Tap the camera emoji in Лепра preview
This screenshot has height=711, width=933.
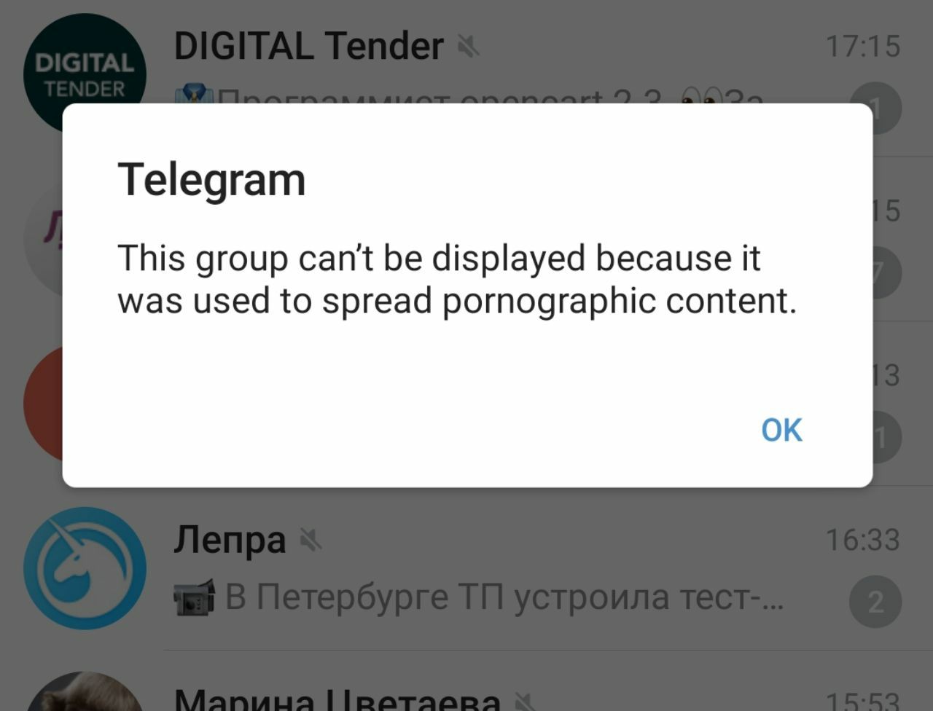coord(195,597)
